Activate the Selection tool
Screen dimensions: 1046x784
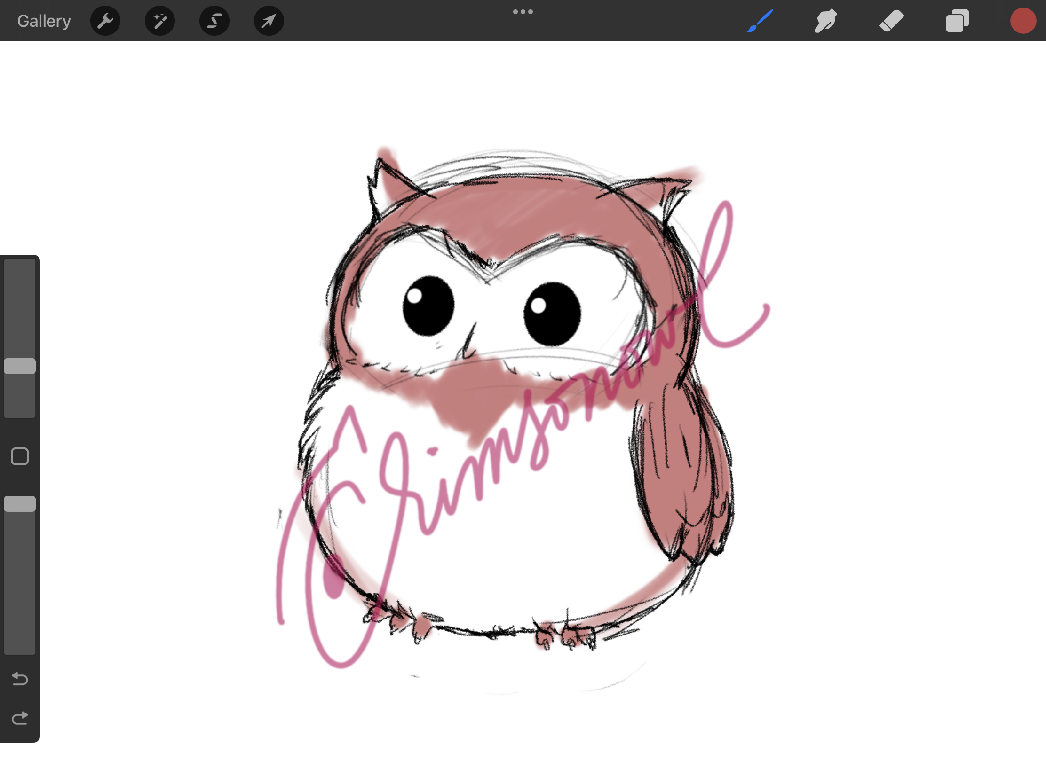tap(214, 21)
